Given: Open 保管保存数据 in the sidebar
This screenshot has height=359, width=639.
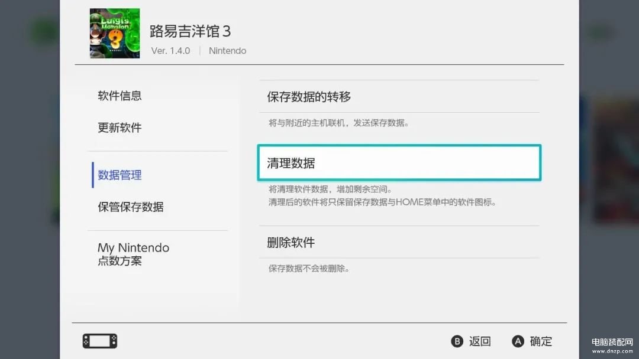Looking at the screenshot, I should coord(130,207).
